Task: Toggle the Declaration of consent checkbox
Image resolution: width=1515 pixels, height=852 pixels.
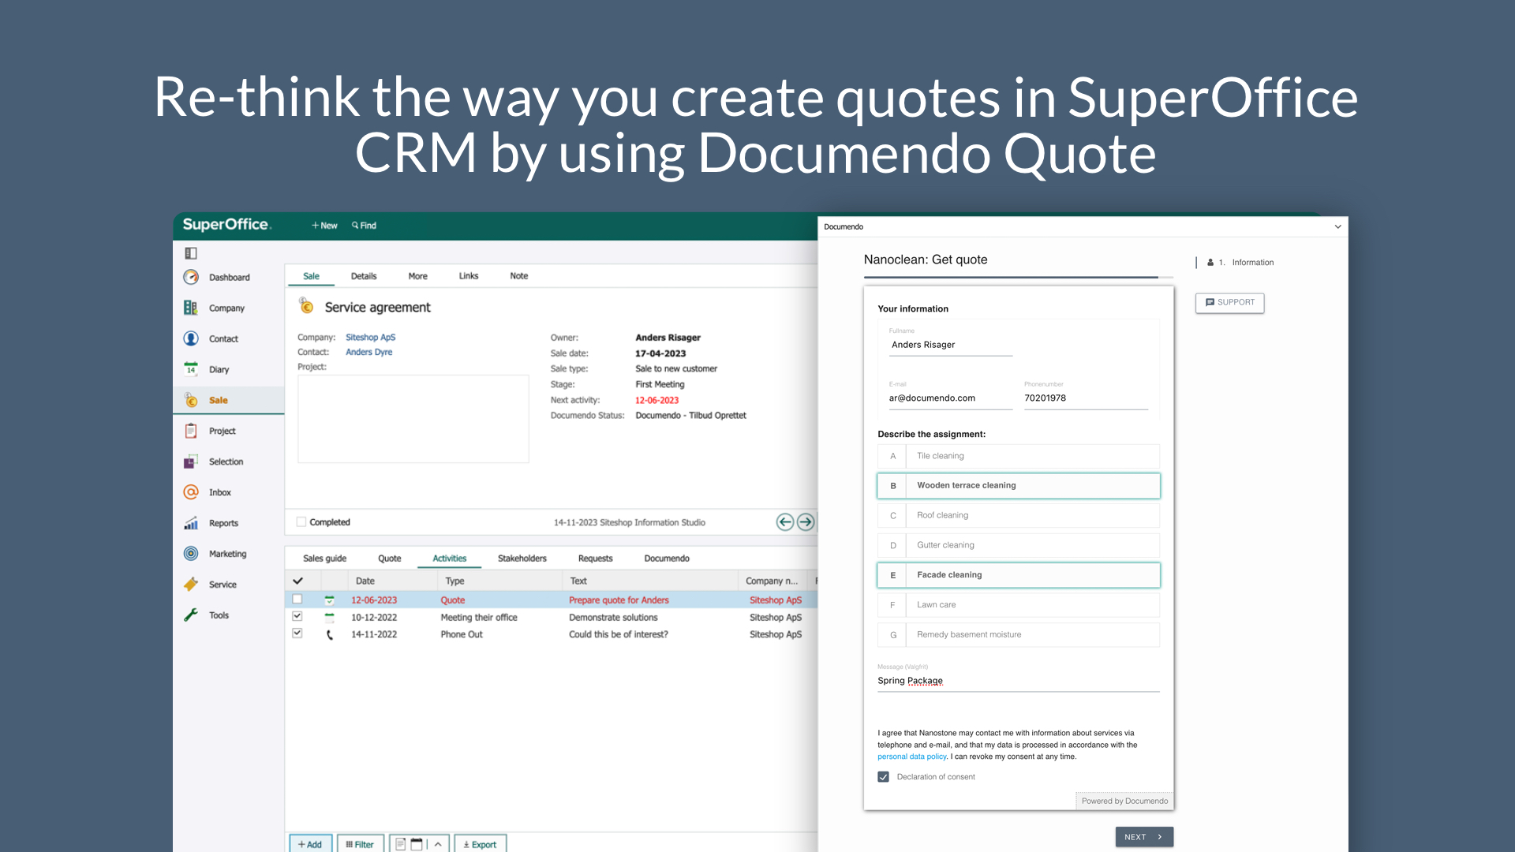Action: point(884,777)
